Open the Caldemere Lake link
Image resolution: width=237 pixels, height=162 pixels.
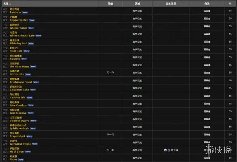[19, 90]
